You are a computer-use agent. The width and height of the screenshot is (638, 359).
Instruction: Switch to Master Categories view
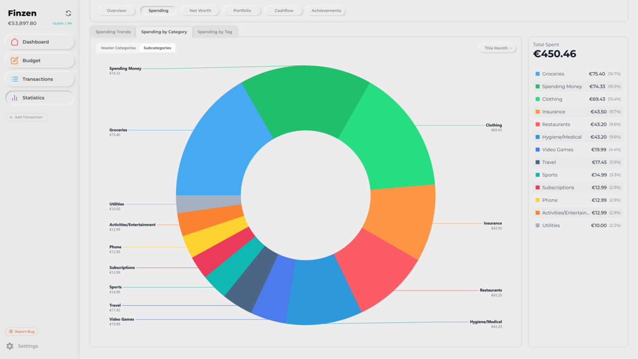[118, 48]
